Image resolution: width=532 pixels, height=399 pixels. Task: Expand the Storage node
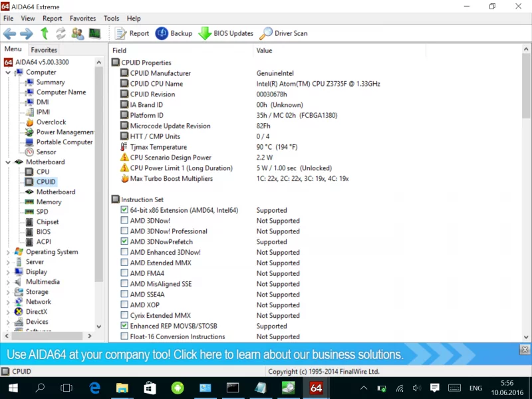[8, 292]
